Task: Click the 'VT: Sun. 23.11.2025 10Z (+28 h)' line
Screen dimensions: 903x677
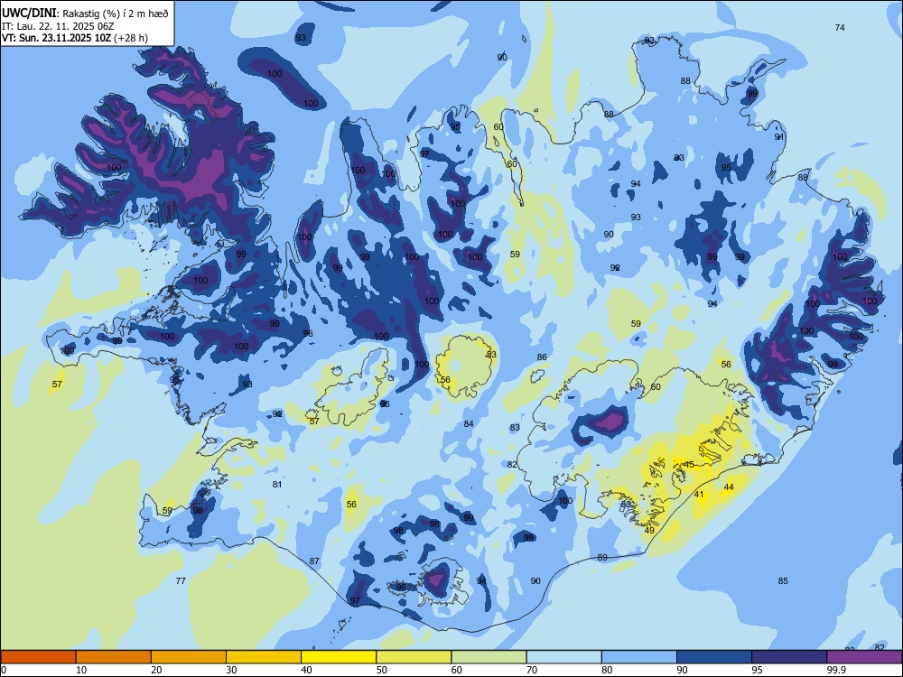Action: pos(75,38)
